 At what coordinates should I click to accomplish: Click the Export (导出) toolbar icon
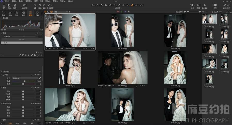pyautogui.click(x=9, y=5)
